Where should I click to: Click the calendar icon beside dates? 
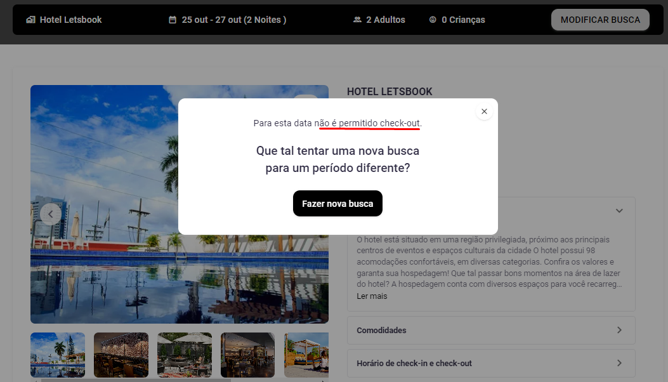pos(173,20)
